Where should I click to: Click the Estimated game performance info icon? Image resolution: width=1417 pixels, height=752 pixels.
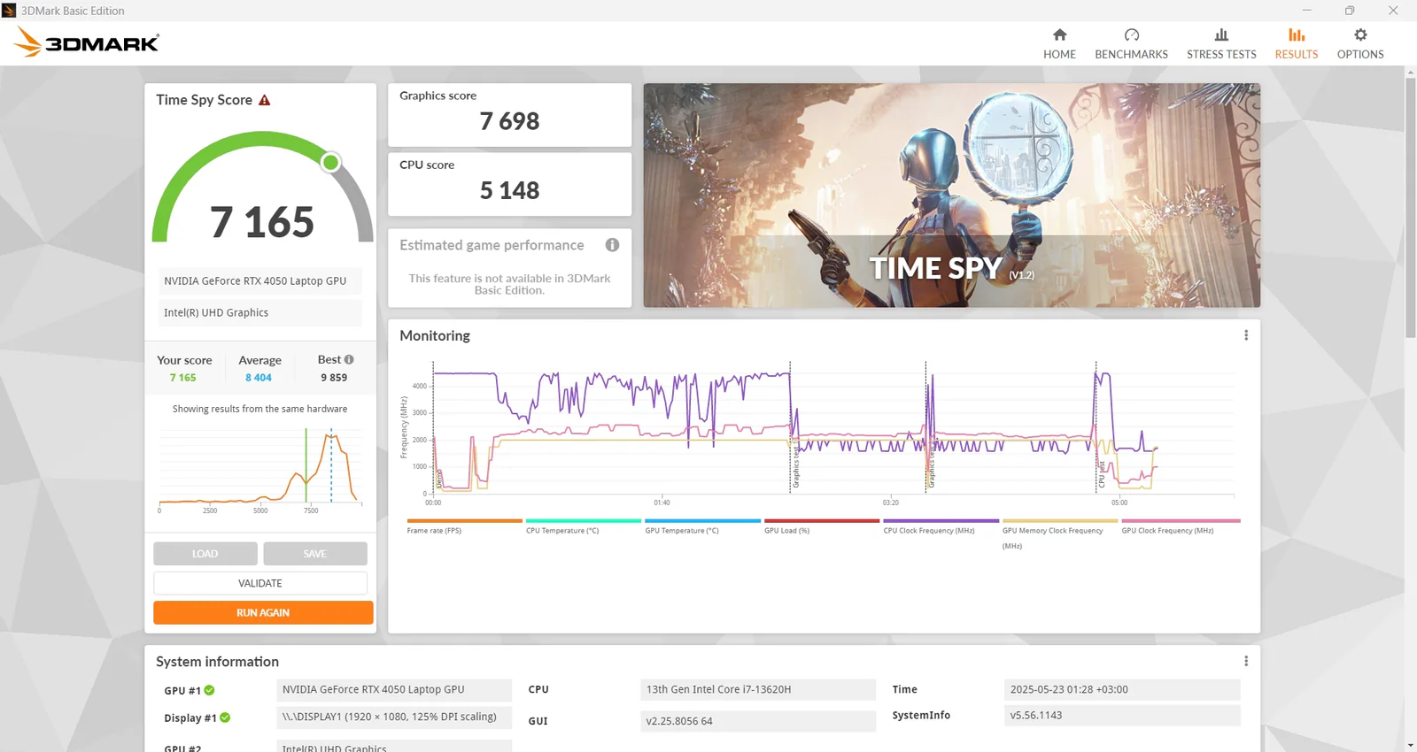click(612, 245)
